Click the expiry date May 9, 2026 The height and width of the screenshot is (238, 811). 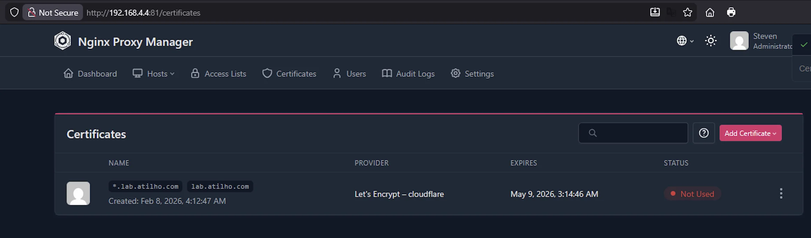(554, 194)
